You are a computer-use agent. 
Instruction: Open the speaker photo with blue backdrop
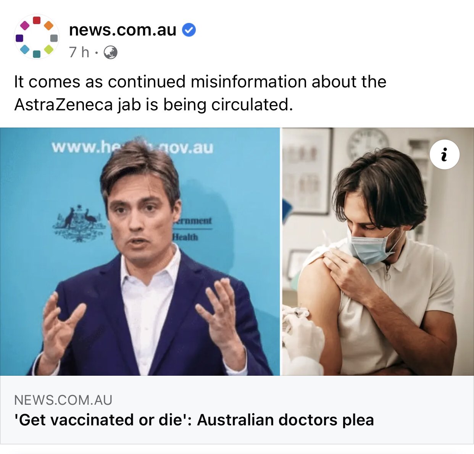[140, 251]
